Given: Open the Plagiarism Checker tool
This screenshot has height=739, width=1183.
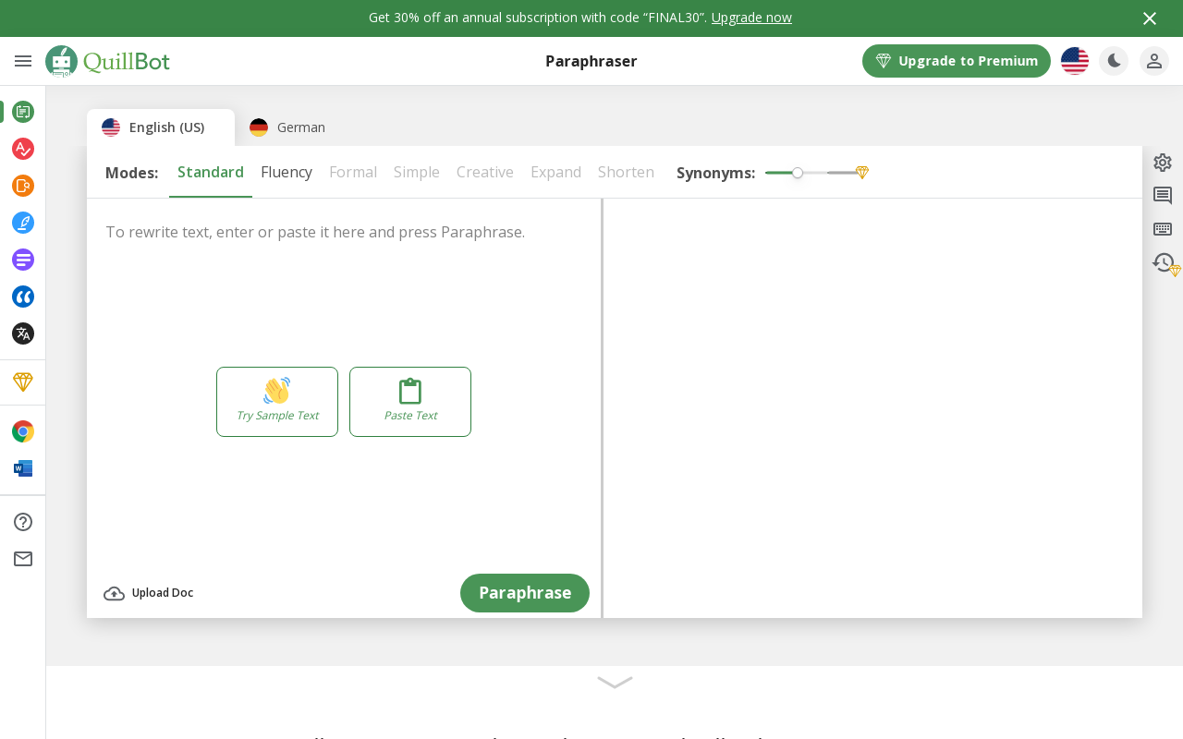Looking at the screenshot, I should 22,186.
